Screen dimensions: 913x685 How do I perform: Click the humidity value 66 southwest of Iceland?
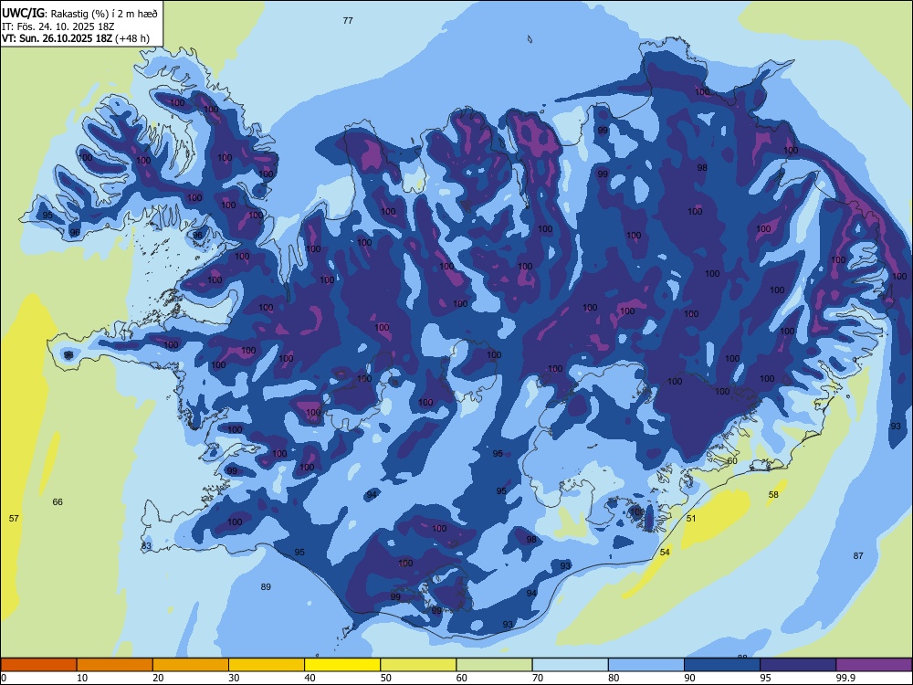[58, 501]
